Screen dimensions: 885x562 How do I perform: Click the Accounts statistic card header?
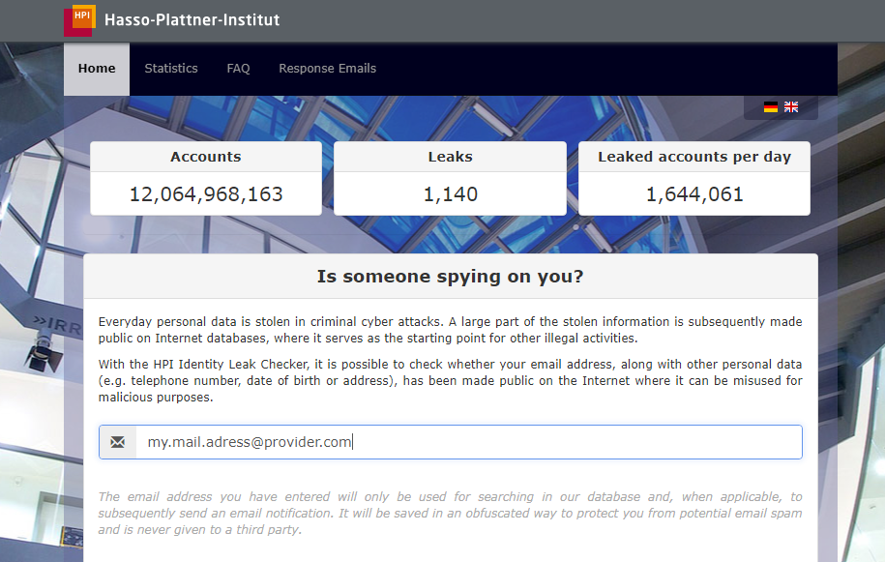pyautogui.click(x=206, y=157)
